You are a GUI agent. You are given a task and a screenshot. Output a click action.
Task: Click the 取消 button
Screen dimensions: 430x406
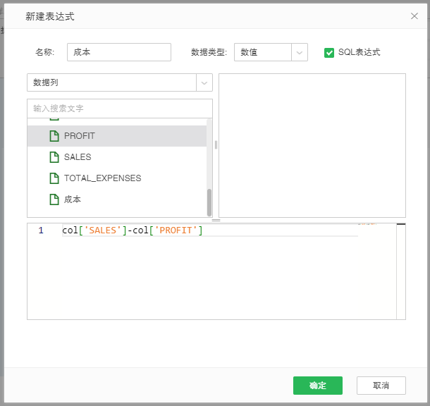point(381,386)
